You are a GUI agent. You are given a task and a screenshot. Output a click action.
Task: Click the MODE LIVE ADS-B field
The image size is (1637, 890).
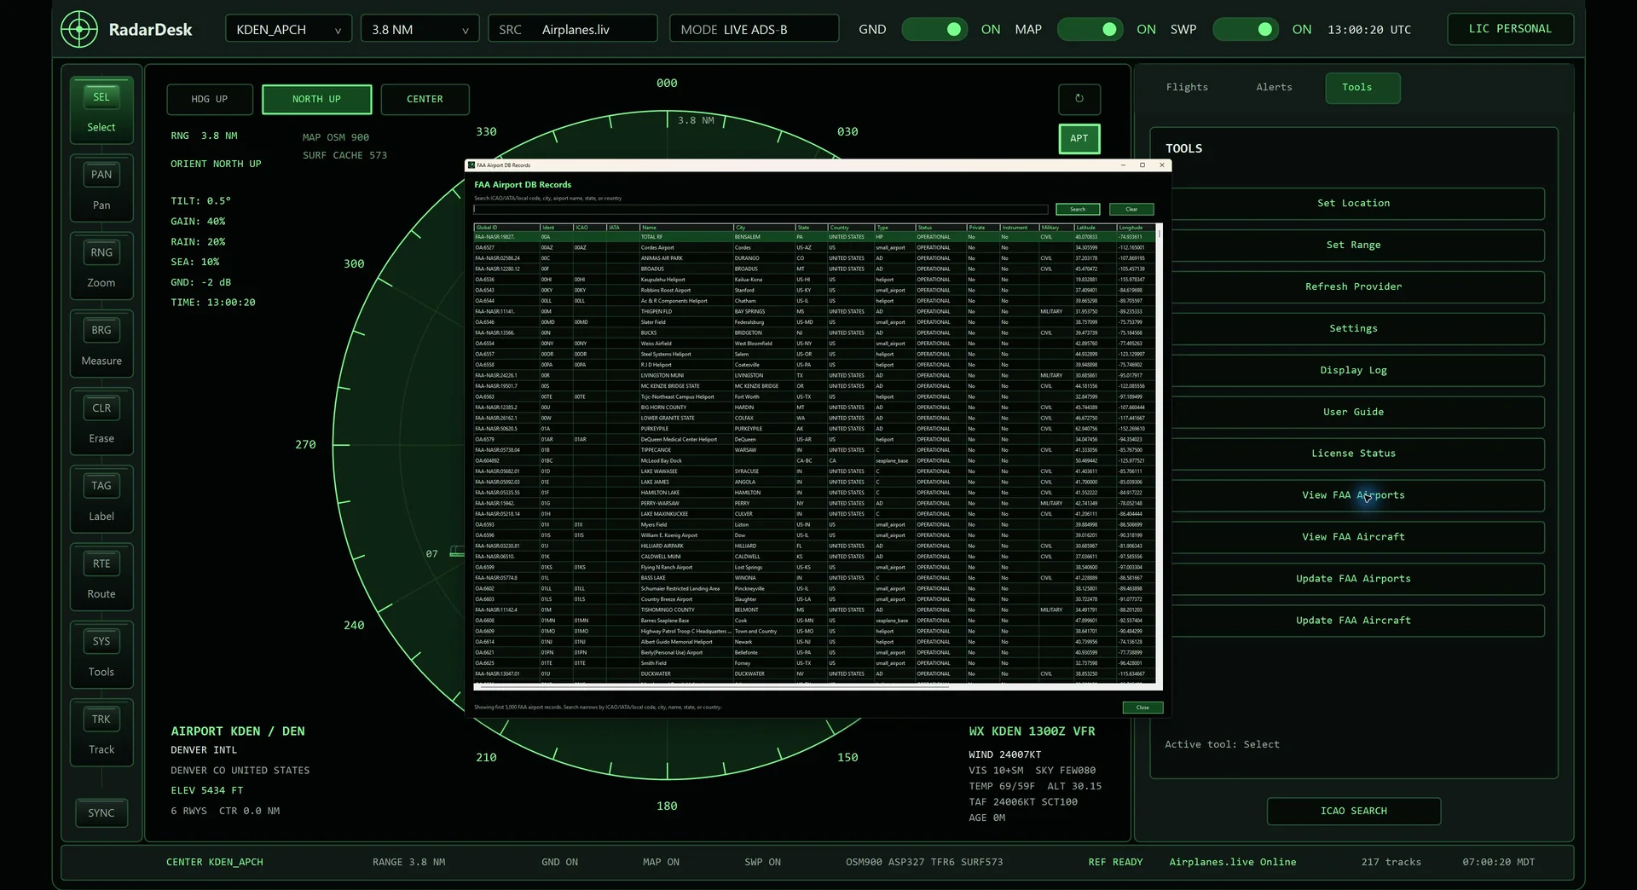click(x=755, y=29)
